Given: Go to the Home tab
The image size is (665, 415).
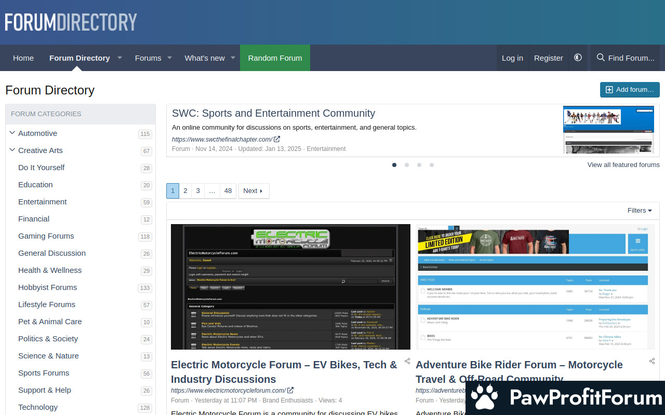Looking at the screenshot, I should pyautogui.click(x=23, y=58).
